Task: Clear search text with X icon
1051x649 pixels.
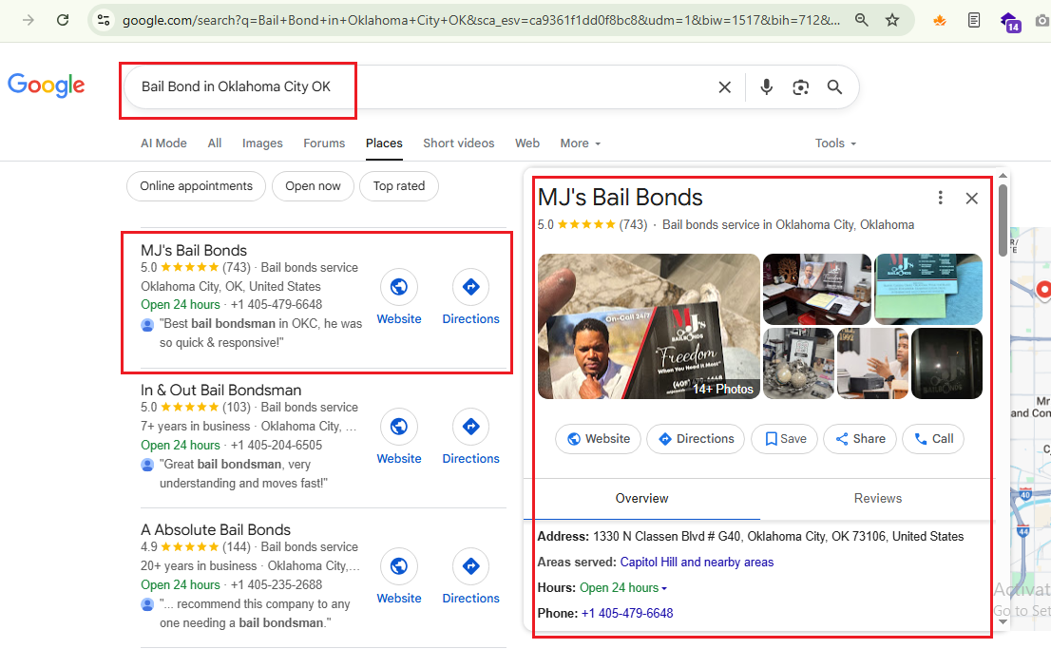Action: (725, 87)
